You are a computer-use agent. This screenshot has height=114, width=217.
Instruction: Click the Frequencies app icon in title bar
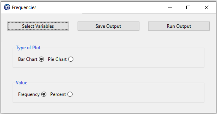click(x=7, y=7)
